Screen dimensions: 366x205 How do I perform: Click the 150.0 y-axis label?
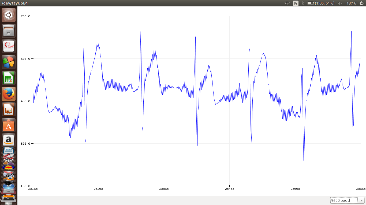coord(26,186)
